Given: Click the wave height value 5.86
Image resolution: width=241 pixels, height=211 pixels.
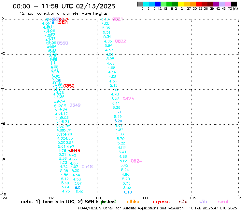Looking at the screenshot, I should [108, 46].
